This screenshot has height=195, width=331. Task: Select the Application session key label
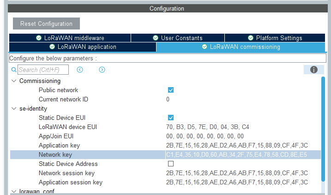tap(71, 182)
